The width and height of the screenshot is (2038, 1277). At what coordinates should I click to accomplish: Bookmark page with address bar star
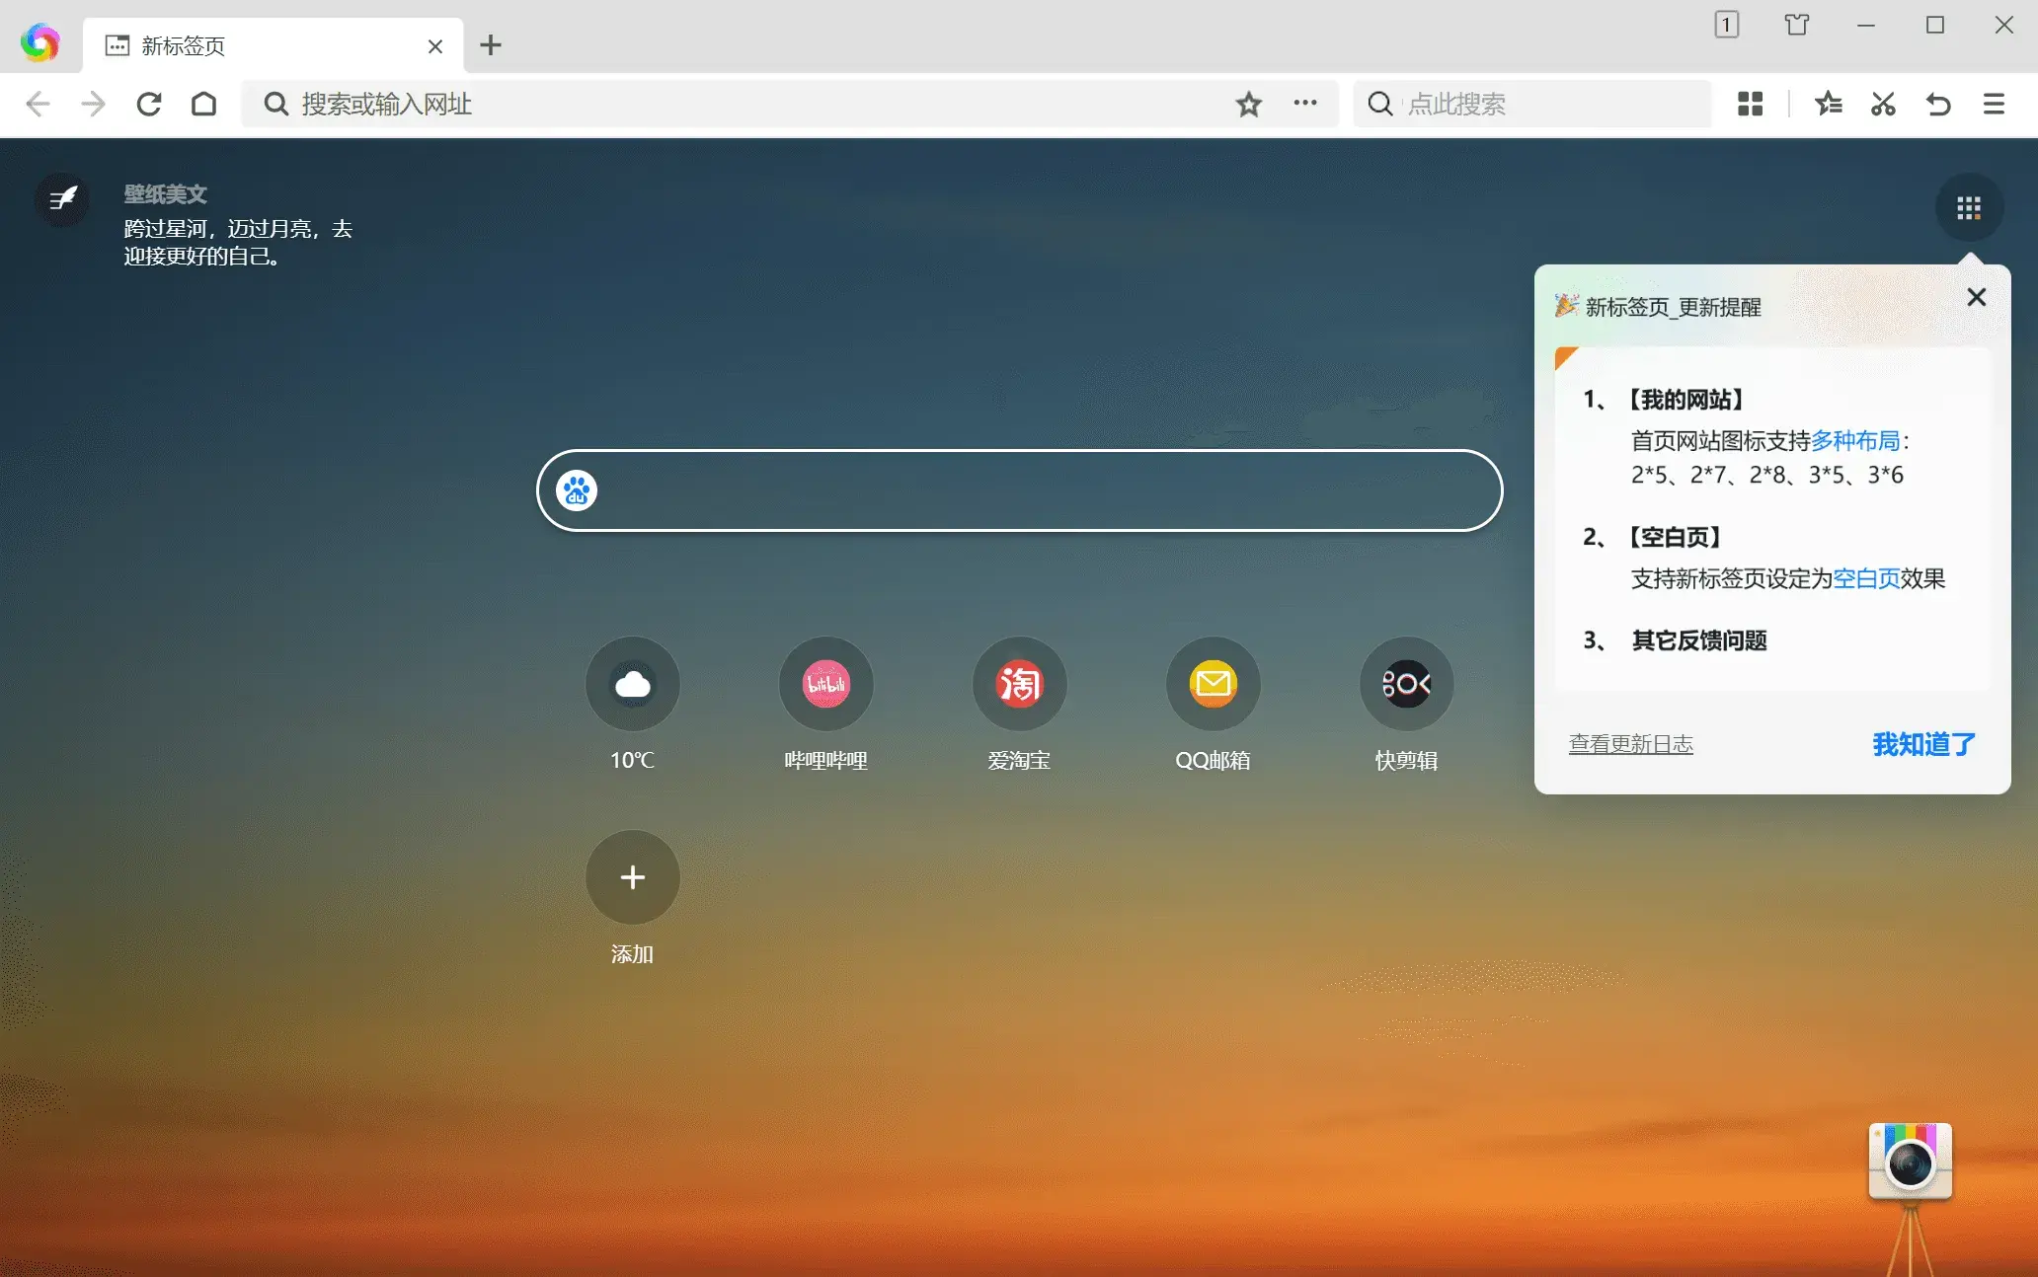tap(1249, 104)
